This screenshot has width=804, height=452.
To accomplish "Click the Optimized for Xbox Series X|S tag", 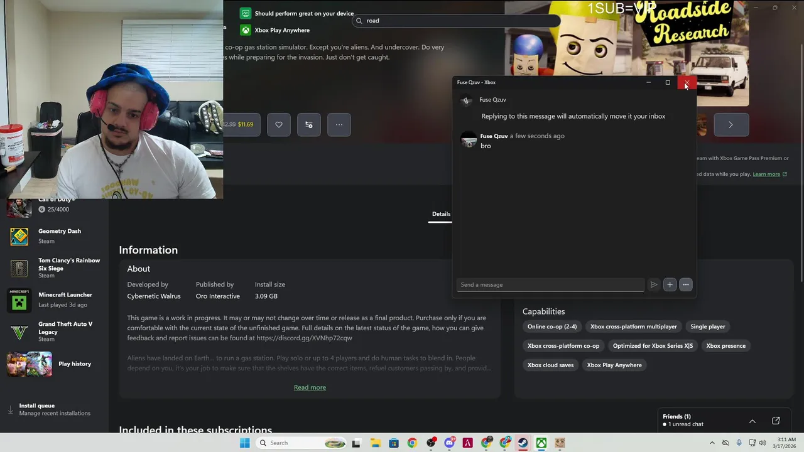I will click(x=653, y=346).
